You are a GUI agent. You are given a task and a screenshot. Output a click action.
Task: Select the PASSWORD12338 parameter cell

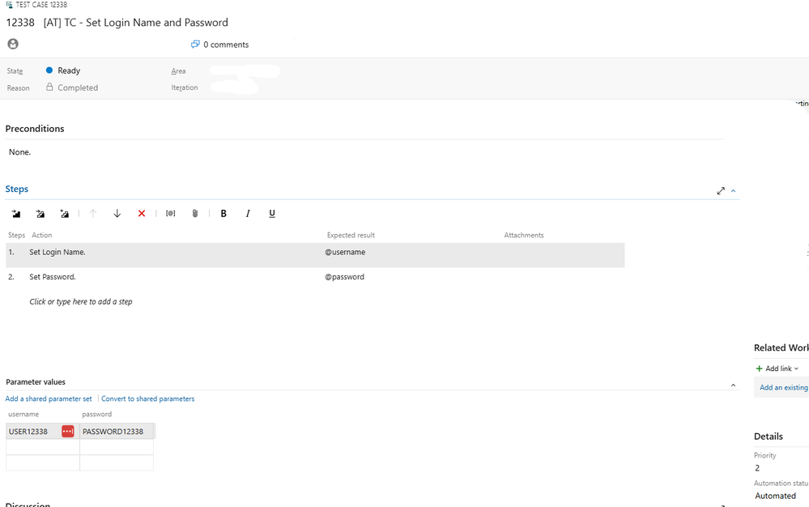(117, 432)
